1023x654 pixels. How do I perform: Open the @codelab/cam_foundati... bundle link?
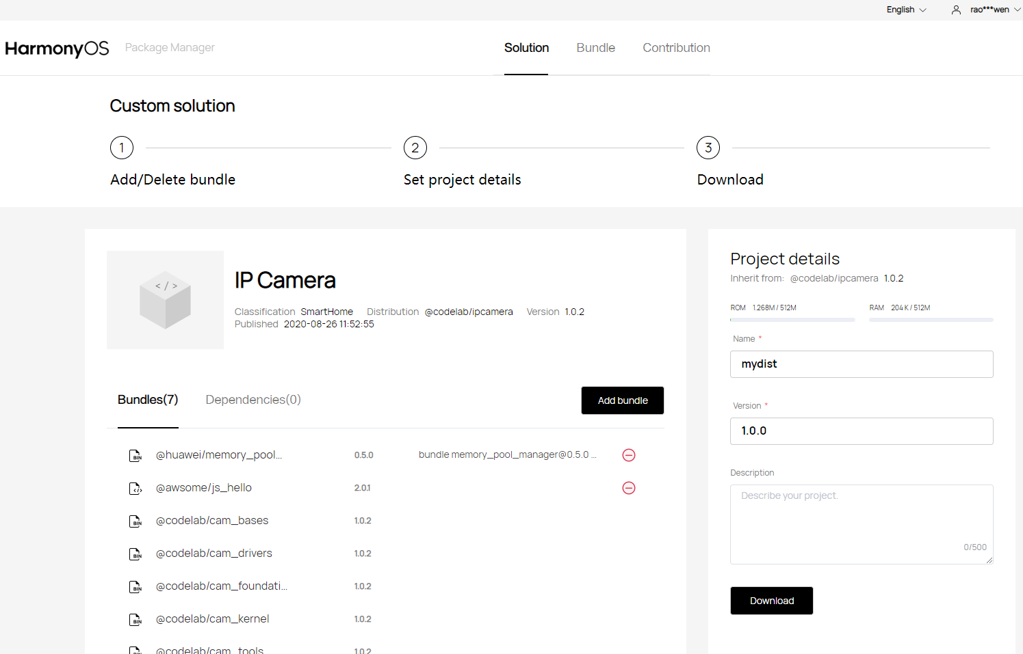(x=222, y=586)
